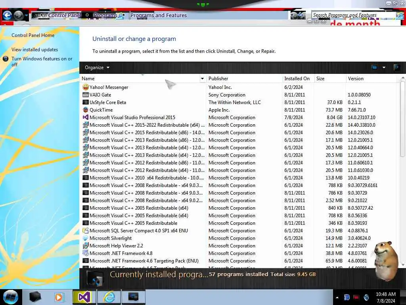Screen dimensions: 406x305
Task: Click the Apple Inc. publisher cell
Action: pos(219,110)
